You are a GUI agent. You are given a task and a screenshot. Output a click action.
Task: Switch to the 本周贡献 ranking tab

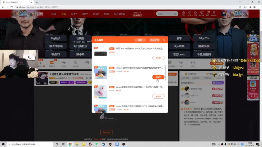point(196,78)
